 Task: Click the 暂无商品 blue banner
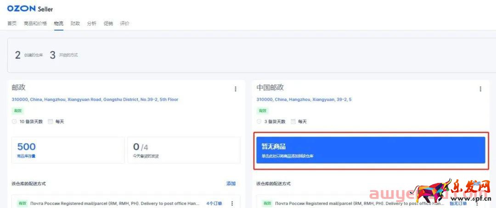pos(371,150)
